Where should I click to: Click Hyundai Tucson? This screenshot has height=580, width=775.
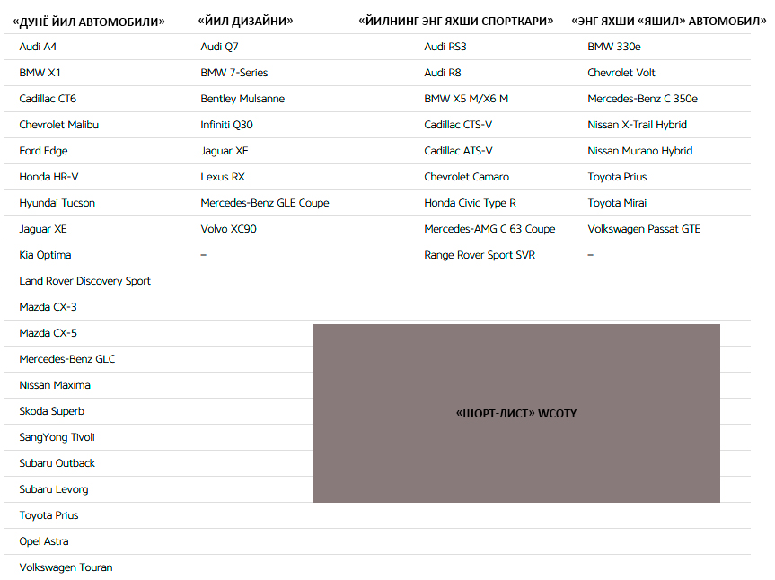pos(57,203)
